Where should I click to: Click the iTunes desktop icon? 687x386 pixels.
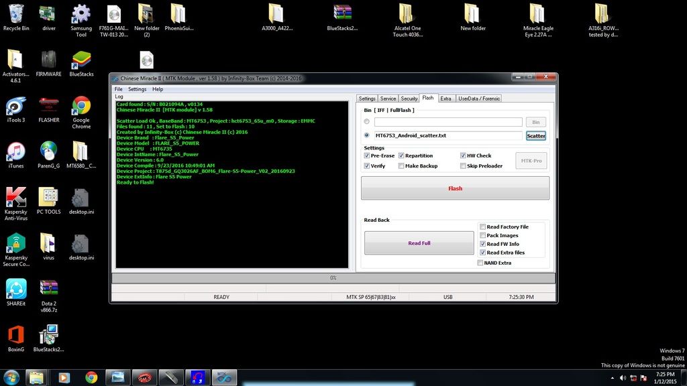(x=15, y=151)
